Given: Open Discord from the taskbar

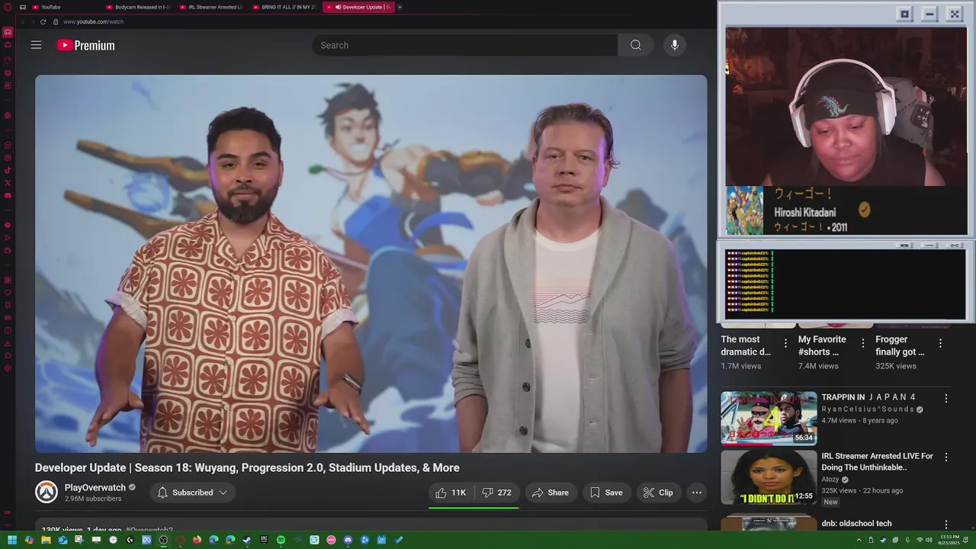Looking at the screenshot, I should 348,540.
